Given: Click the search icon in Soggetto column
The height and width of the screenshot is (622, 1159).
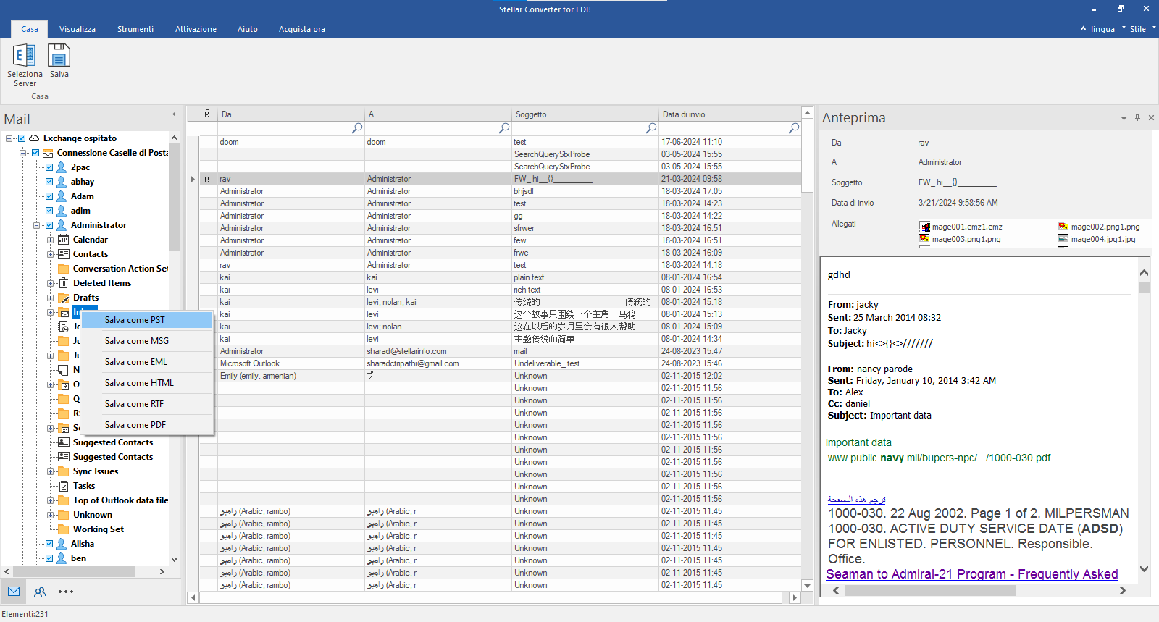Looking at the screenshot, I should click(651, 128).
